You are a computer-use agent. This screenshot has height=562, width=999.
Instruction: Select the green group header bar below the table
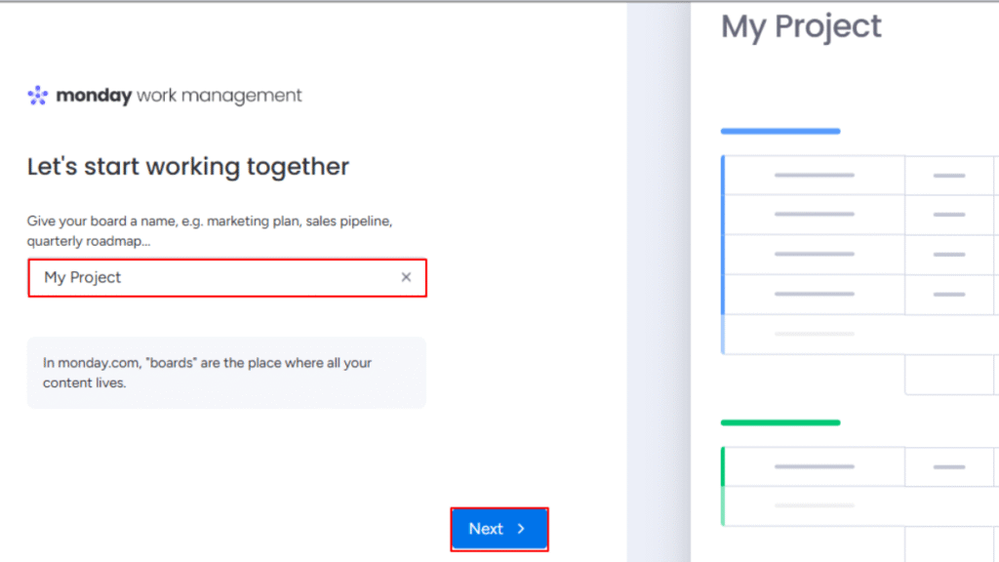pos(779,421)
